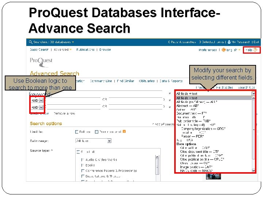Click the ProQuest logo
This screenshot has width=263, height=197.
click(41, 62)
